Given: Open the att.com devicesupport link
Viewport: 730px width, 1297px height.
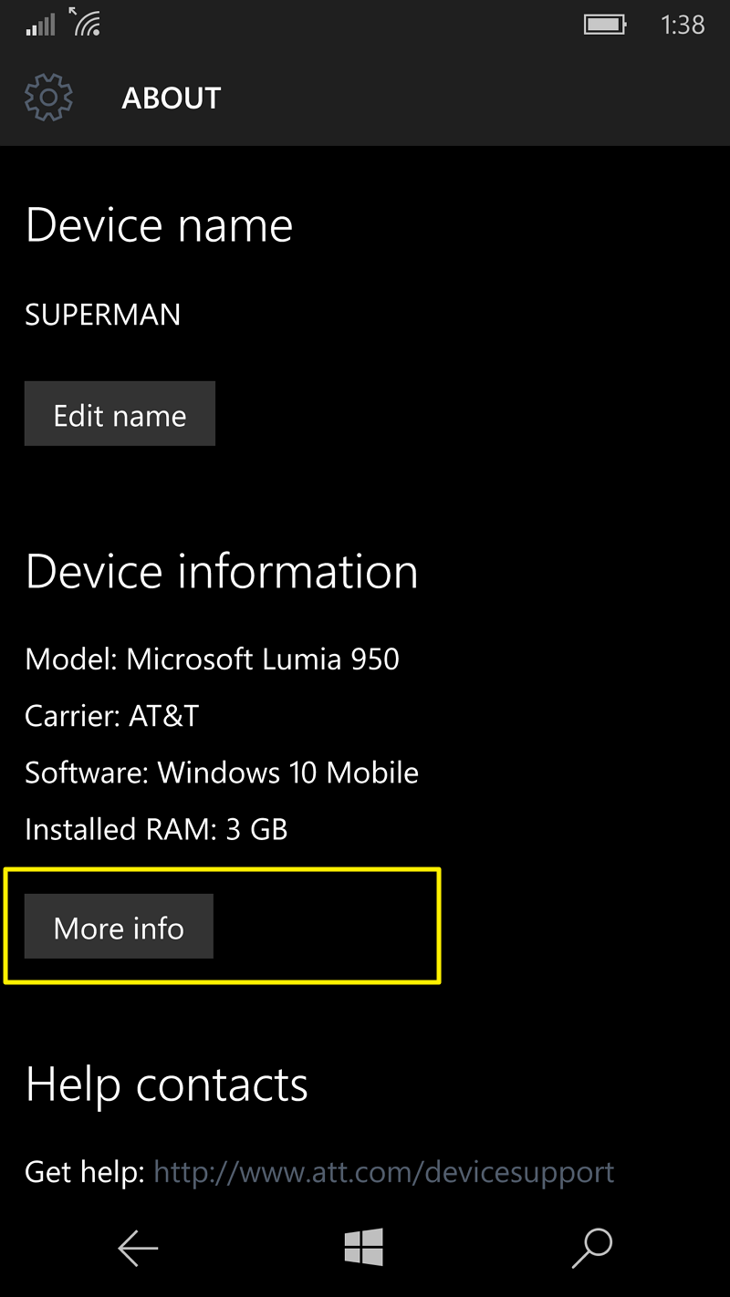Looking at the screenshot, I should pyautogui.click(x=383, y=1171).
